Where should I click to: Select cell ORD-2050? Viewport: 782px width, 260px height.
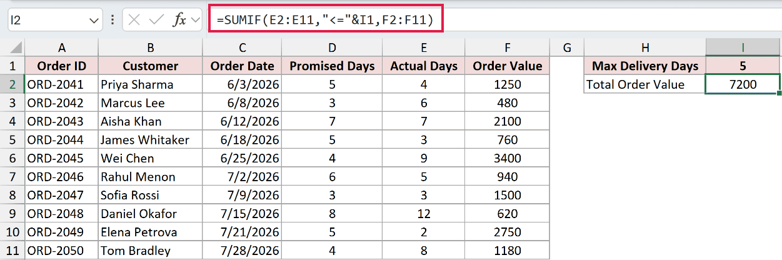pyautogui.click(x=61, y=251)
